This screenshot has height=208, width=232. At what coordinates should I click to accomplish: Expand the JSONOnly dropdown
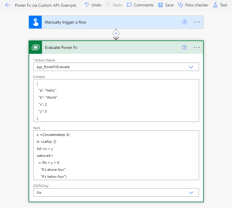point(191,193)
